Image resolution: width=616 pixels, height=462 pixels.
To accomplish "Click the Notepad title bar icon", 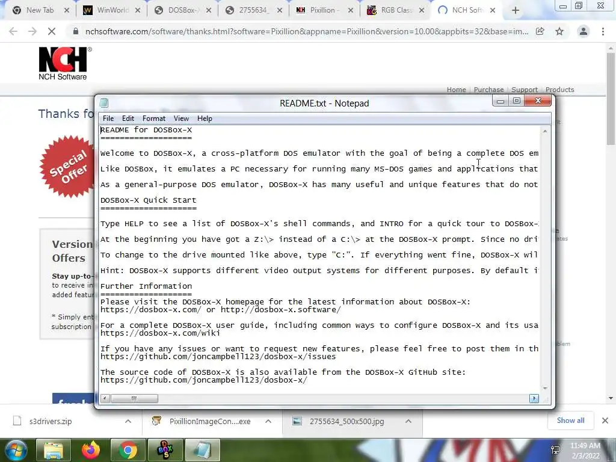I will (x=104, y=103).
